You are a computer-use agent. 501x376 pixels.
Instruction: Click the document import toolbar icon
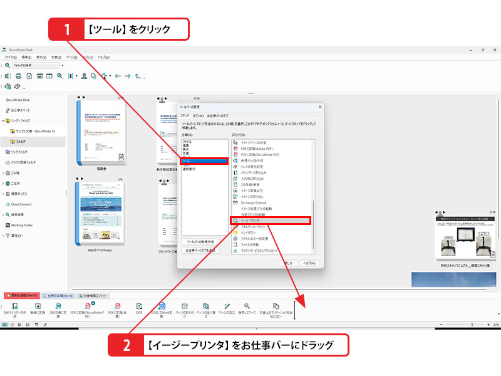29,76
